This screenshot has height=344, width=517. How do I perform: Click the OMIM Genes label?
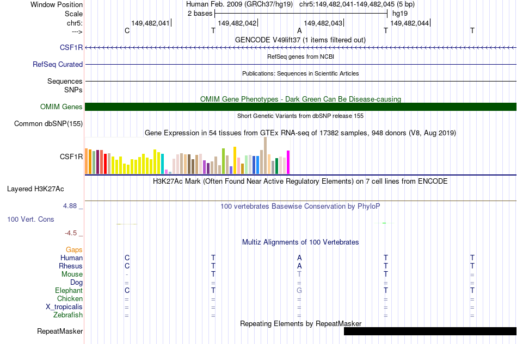coord(61,107)
